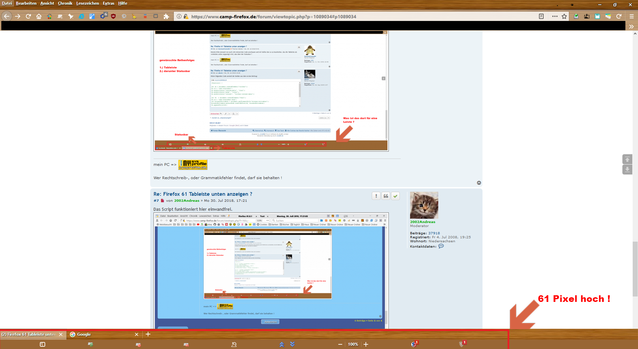This screenshot has width=638, height=349.
Task: Zoom out with the minus button
Action: [x=340, y=344]
